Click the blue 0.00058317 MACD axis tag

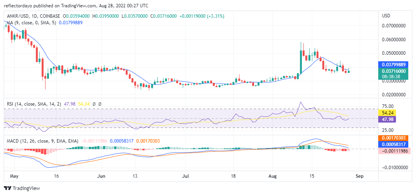pyautogui.click(x=392, y=145)
